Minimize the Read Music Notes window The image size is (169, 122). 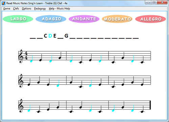tap(148, 2)
